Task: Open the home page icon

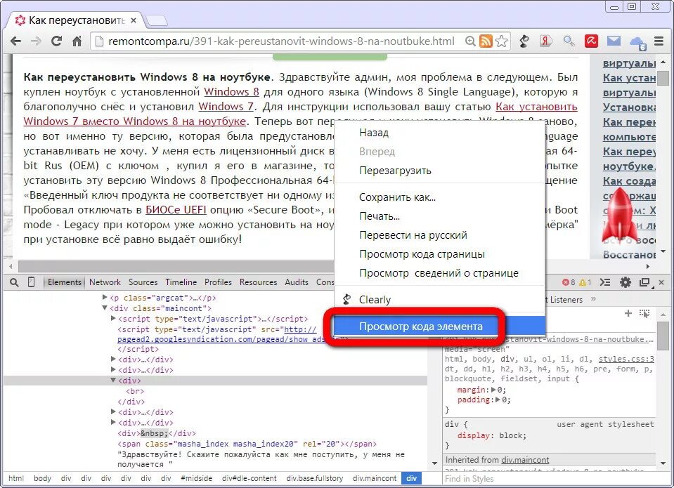Action: point(77,41)
